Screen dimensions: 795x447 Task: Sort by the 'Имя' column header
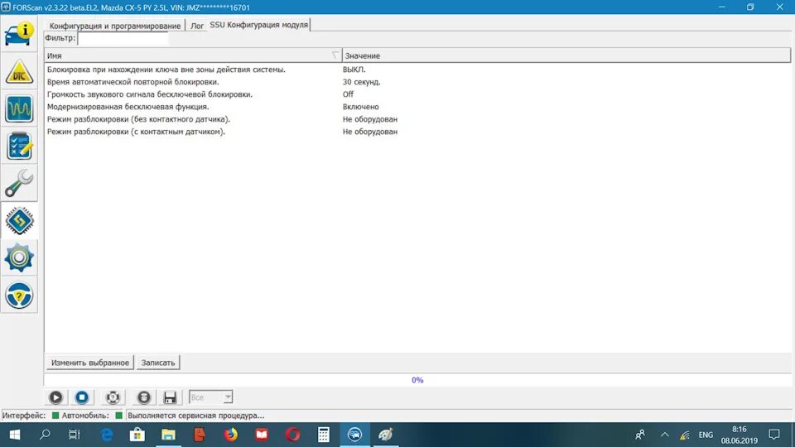[193, 55]
